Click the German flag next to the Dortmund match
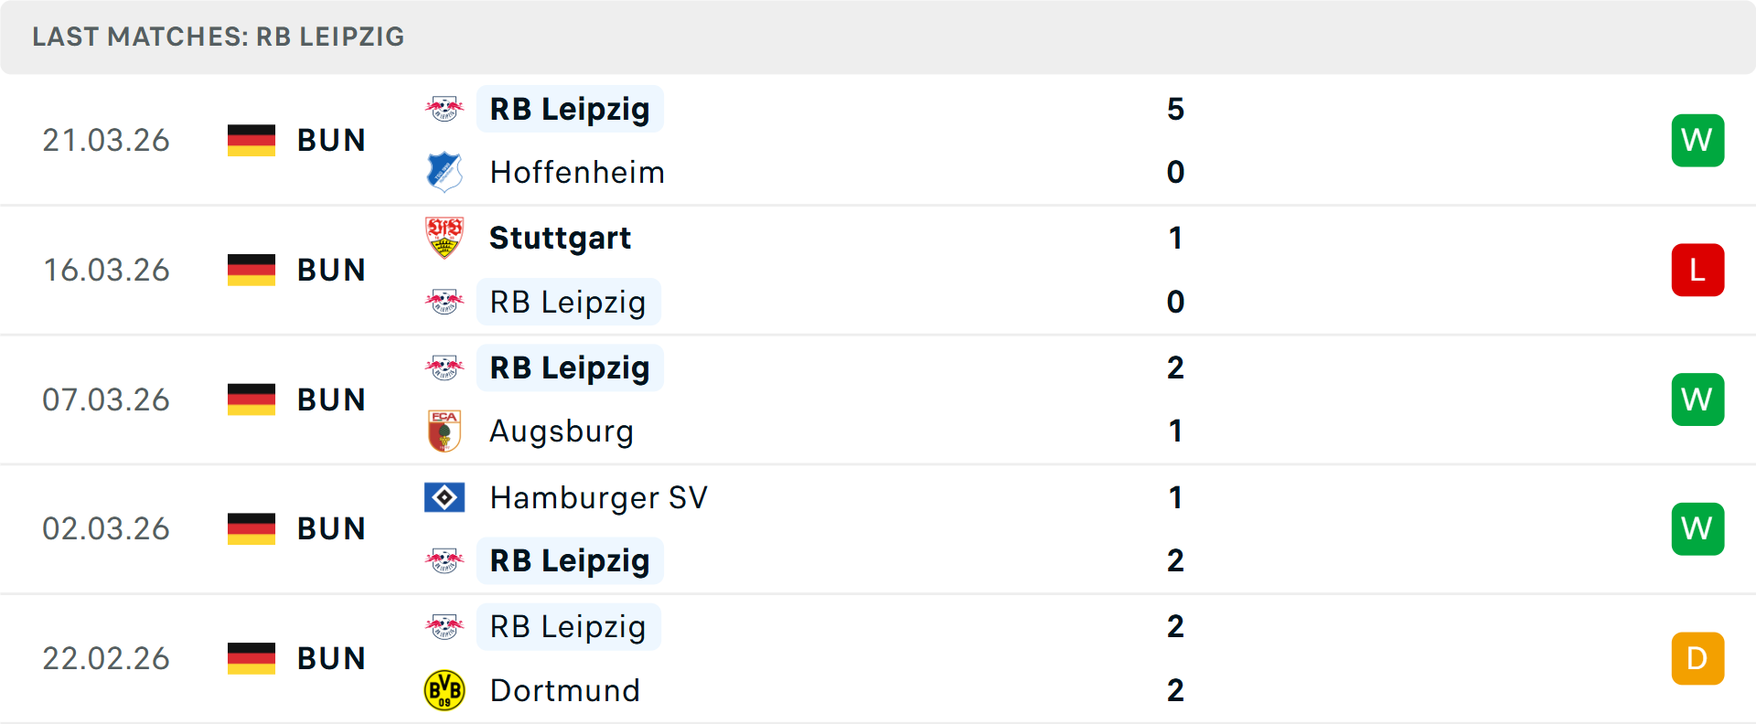Image resolution: width=1756 pixels, height=724 pixels. tap(252, 657)
